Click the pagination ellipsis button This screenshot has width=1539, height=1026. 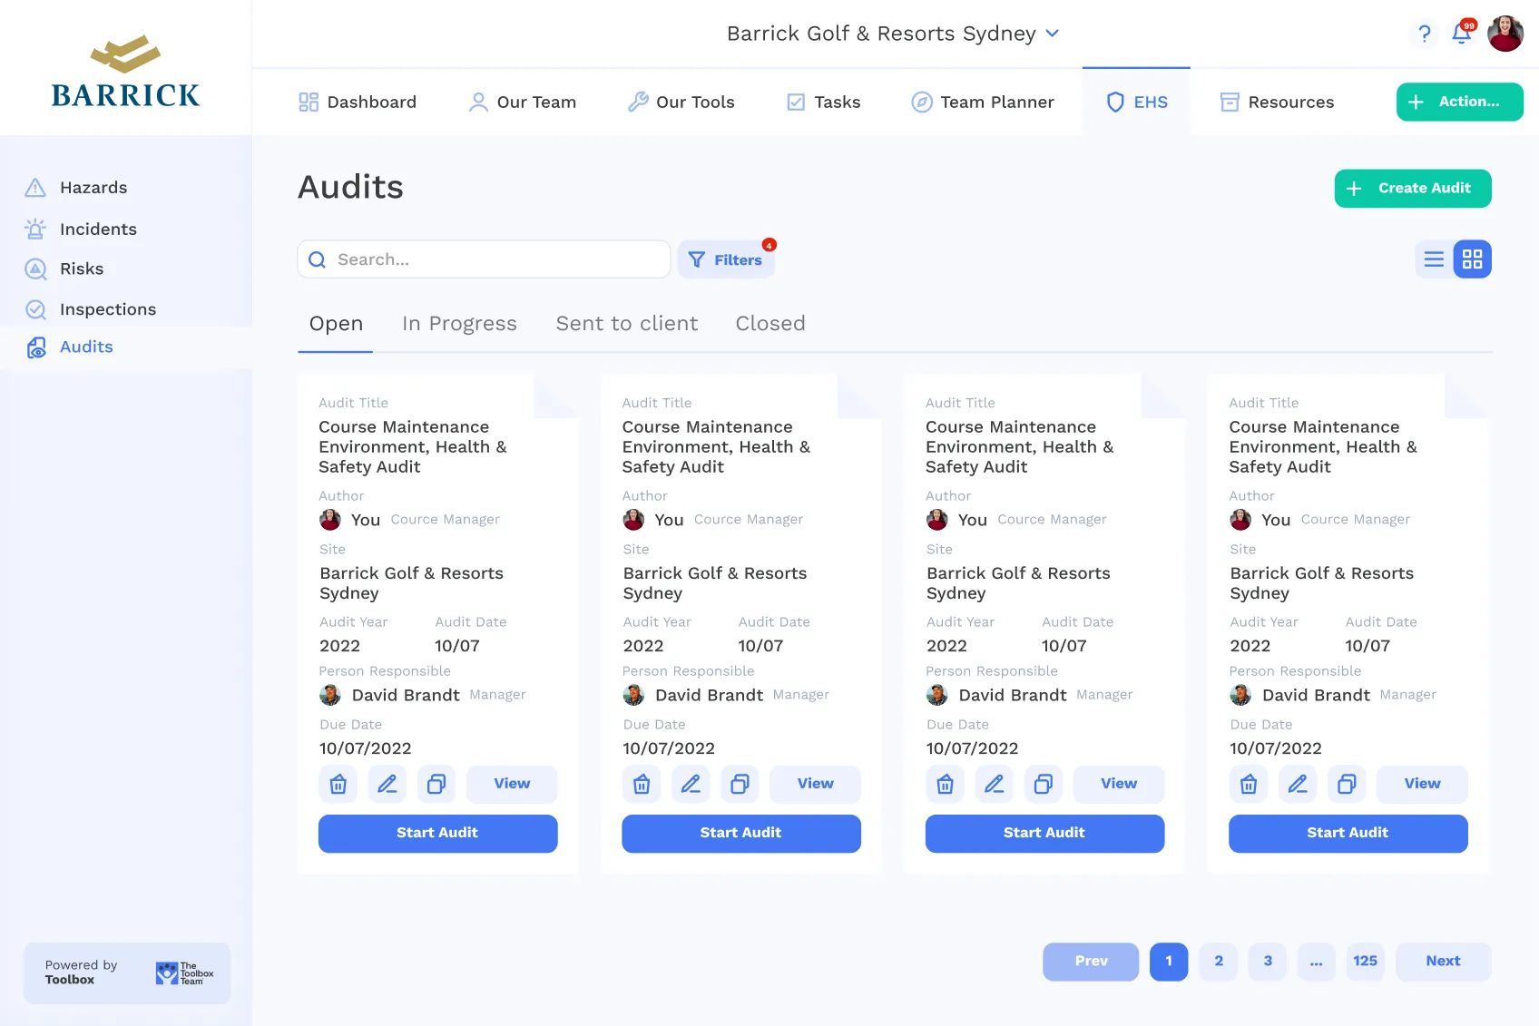(x=1316, y=962)
